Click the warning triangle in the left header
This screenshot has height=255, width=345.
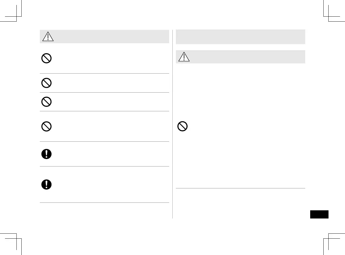point(47,37)
